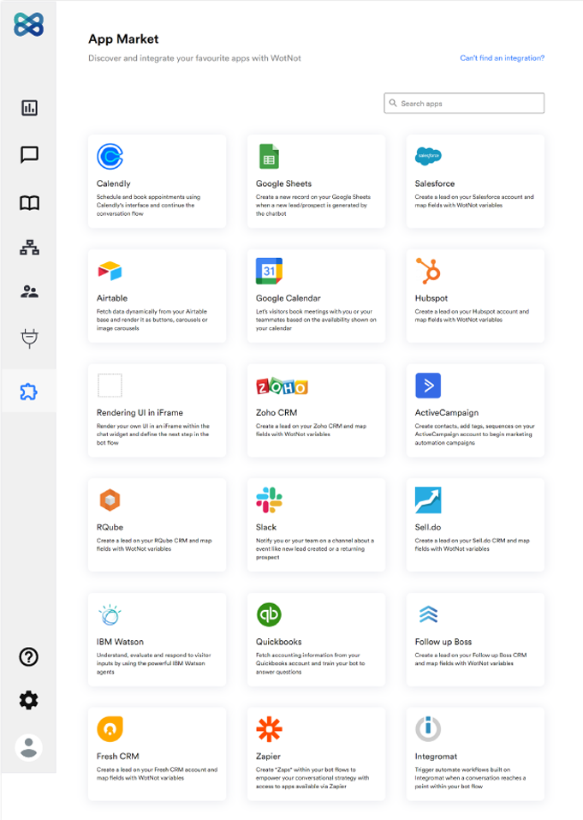Click the RQube hexagon logo
This screenshot has width=583, height=820.
[x=110, y=500]
